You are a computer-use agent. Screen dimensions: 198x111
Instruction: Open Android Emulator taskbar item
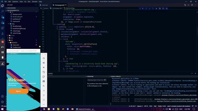point(85,109)
